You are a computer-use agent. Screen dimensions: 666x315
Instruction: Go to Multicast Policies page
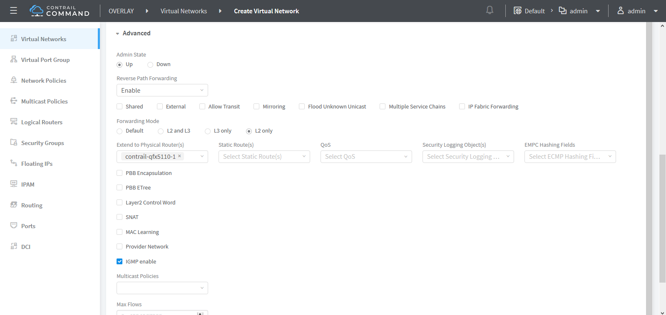pyautogui.click(x=44, y=101)
